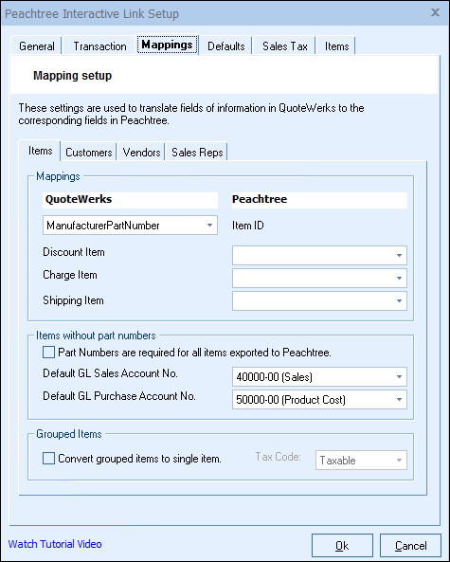
Task: Open the Sales Reps mapping sub-tab
Action: point(197,153)
